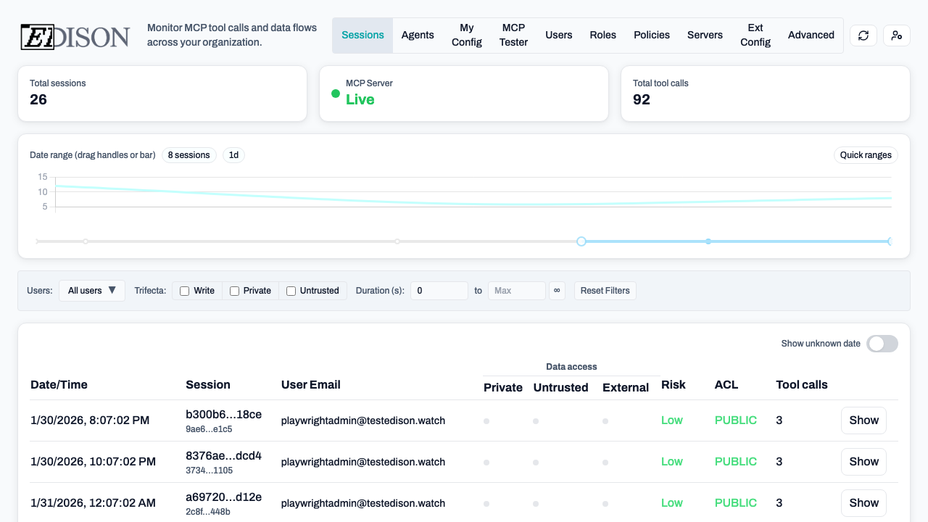
Task: Check the Untrusted filter checkbox
Action: [x=290, y=290]
